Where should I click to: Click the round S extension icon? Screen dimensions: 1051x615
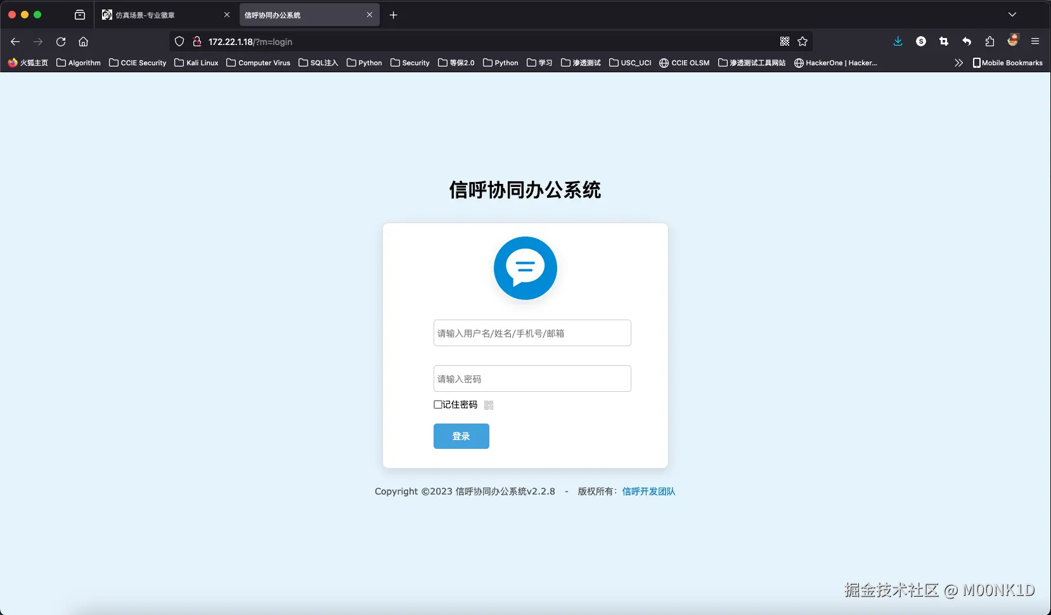(x=921, y=42)
